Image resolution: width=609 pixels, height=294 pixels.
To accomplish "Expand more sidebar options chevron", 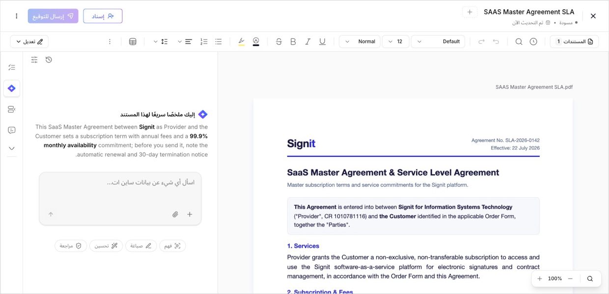I will click(x=12, y=148).
